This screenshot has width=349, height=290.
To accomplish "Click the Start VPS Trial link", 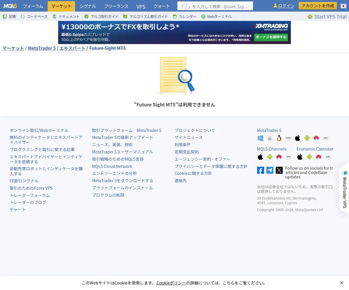I will (x=327, y=17).
